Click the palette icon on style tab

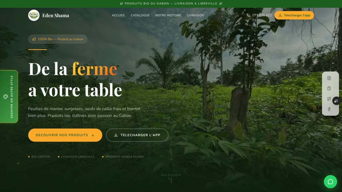[x=5, y=97]
